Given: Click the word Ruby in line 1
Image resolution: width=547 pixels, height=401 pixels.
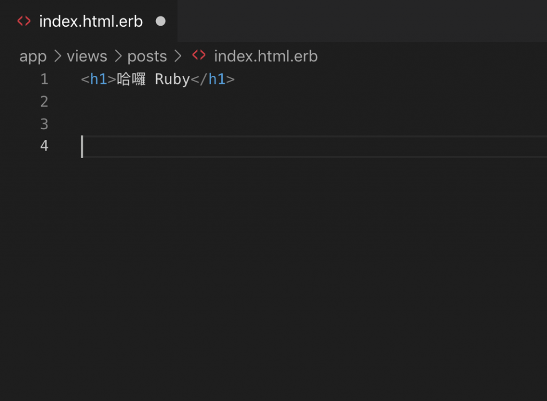Looking at the screenshot, I should (x=173, y=80).
